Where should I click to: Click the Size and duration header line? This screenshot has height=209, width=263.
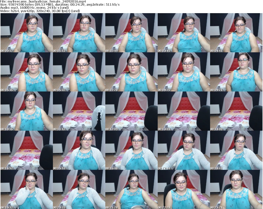(x=60, y=5)
